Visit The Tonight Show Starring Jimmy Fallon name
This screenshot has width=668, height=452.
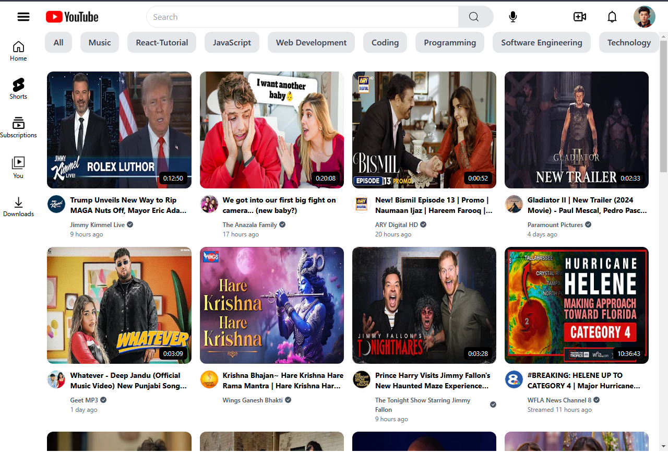[423, 405]
